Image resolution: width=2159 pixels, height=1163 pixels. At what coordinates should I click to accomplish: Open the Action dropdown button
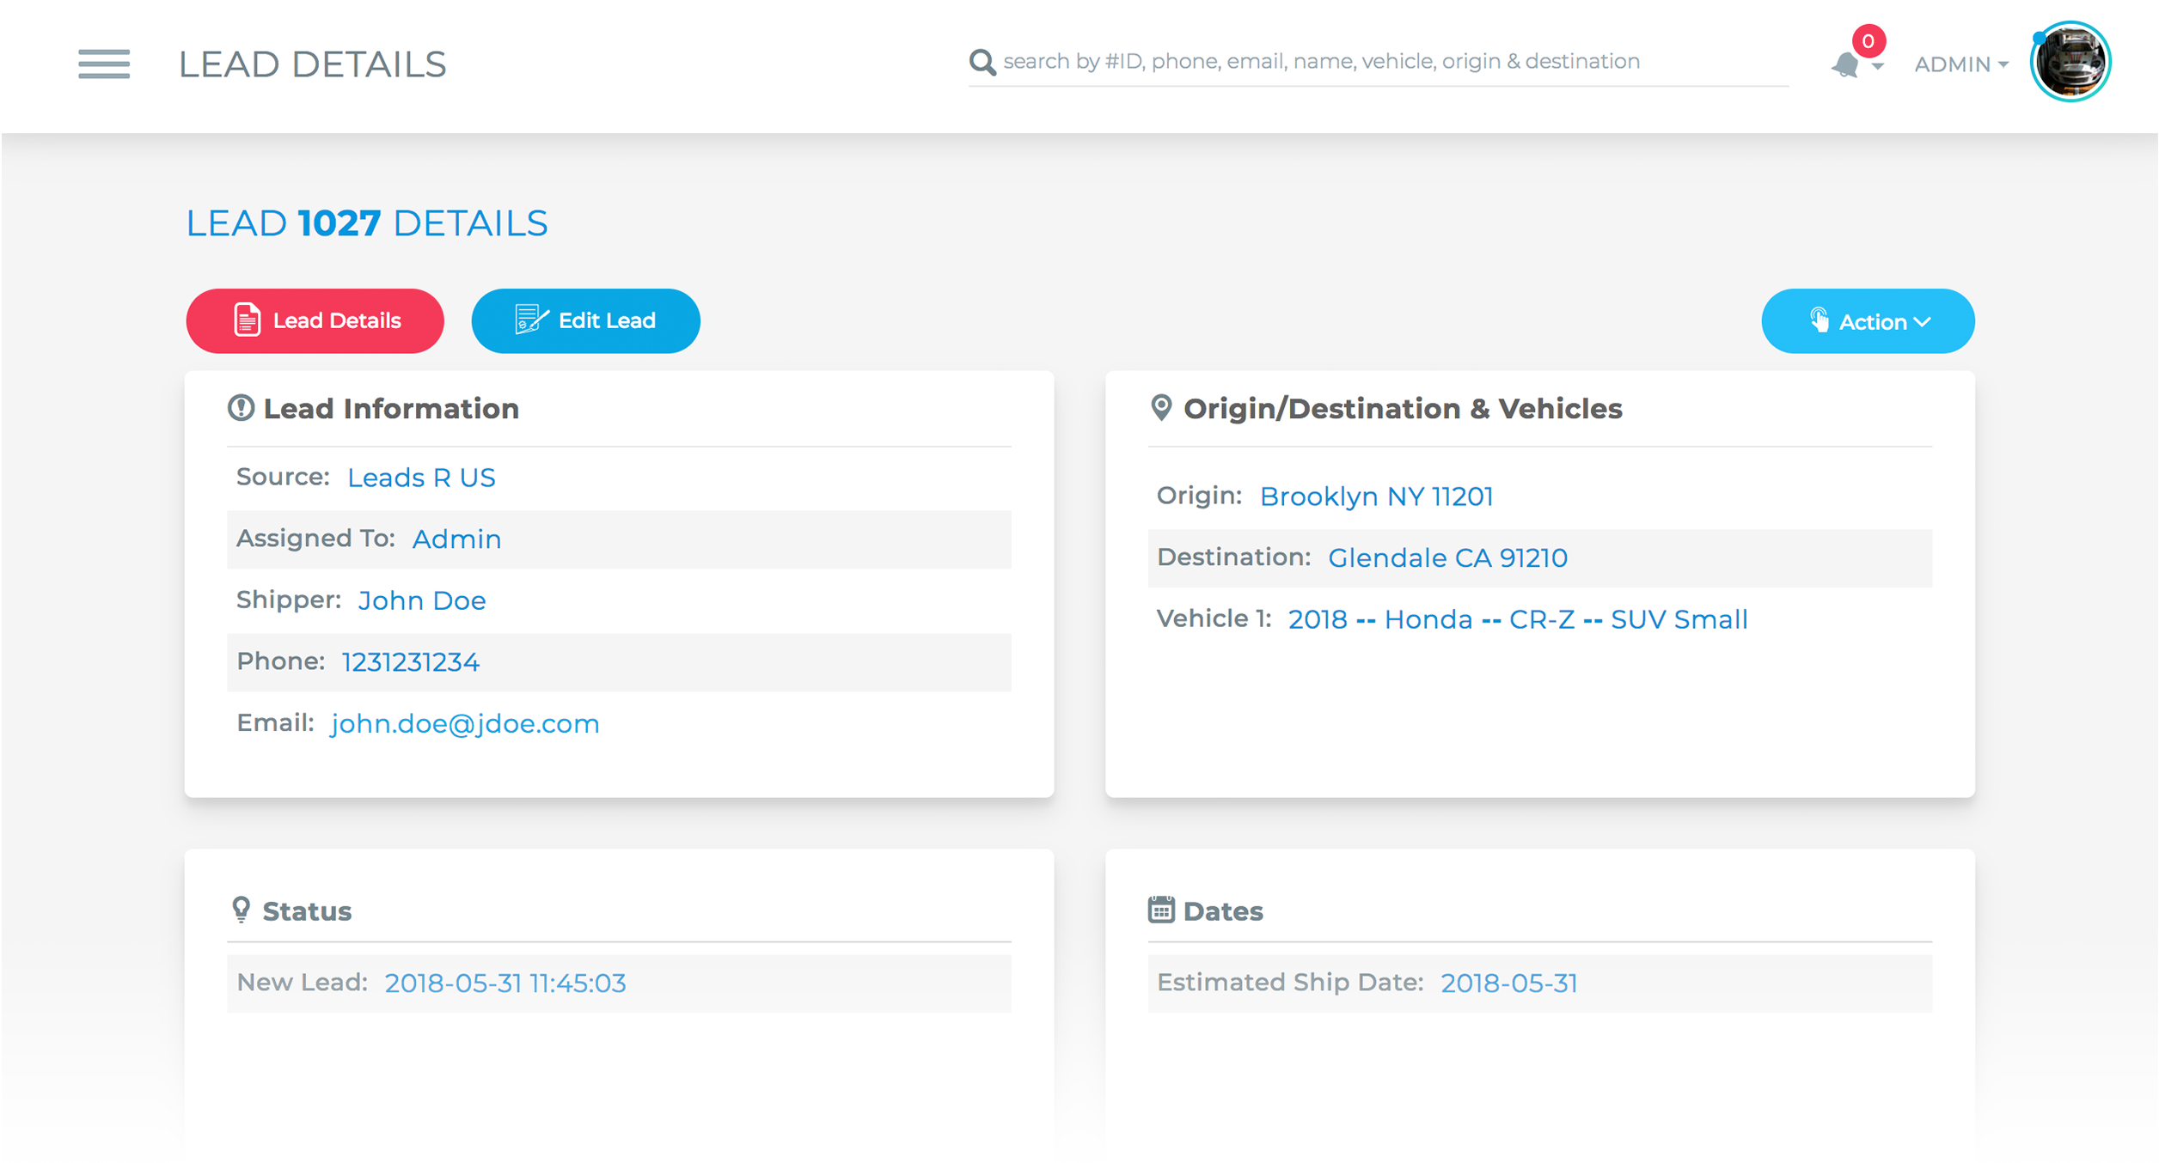(x=1868, y=321)
